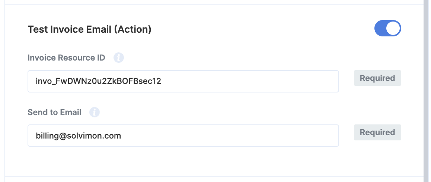The height and width of the screenshot is (182, 431).
Task: Open help for the invoice ID field
Action: click(x=118, y=58)
